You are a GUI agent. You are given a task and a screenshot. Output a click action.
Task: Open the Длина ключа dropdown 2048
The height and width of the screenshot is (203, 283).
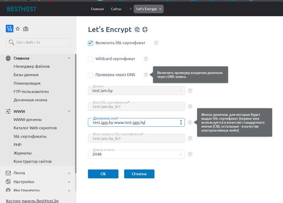[x=136, y=154]
